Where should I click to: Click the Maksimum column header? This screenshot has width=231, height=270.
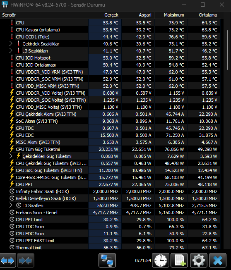171,15
